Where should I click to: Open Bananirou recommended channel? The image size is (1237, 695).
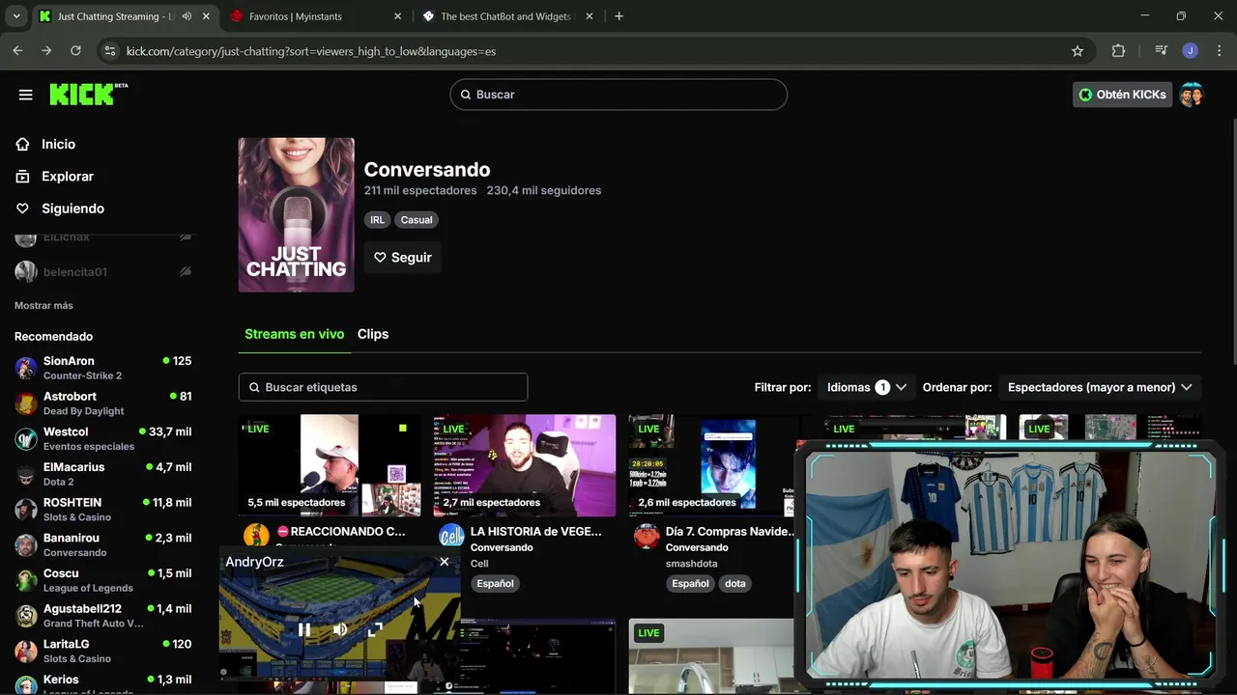coord(103,544)
